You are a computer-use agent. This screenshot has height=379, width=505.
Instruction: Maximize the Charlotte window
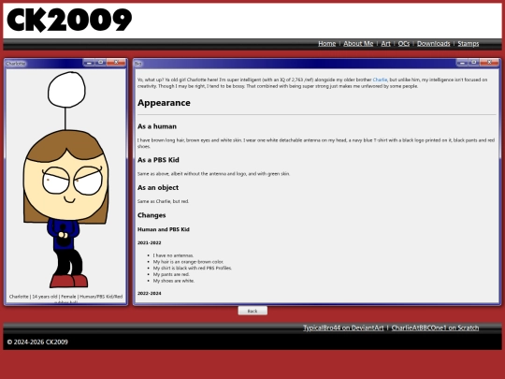tap(100, 63)
